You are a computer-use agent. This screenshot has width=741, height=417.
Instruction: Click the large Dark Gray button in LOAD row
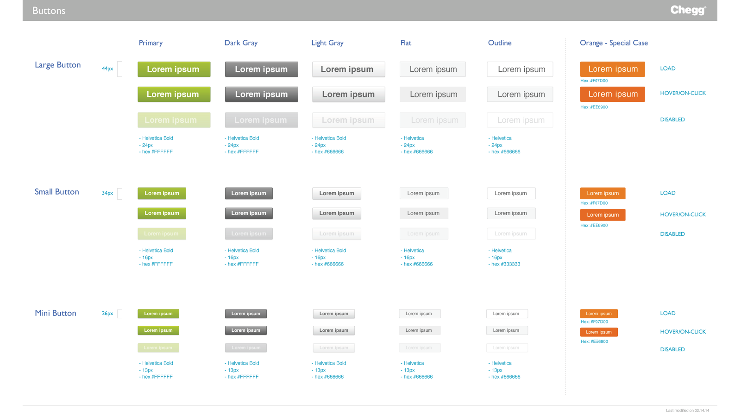[262, 69]
